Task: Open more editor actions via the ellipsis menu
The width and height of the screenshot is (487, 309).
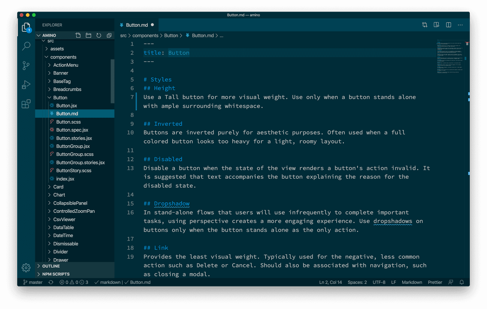Action: click(x=460, y=24)
